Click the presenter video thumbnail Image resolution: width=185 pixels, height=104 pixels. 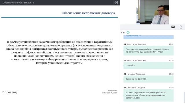tap(153, 12)
